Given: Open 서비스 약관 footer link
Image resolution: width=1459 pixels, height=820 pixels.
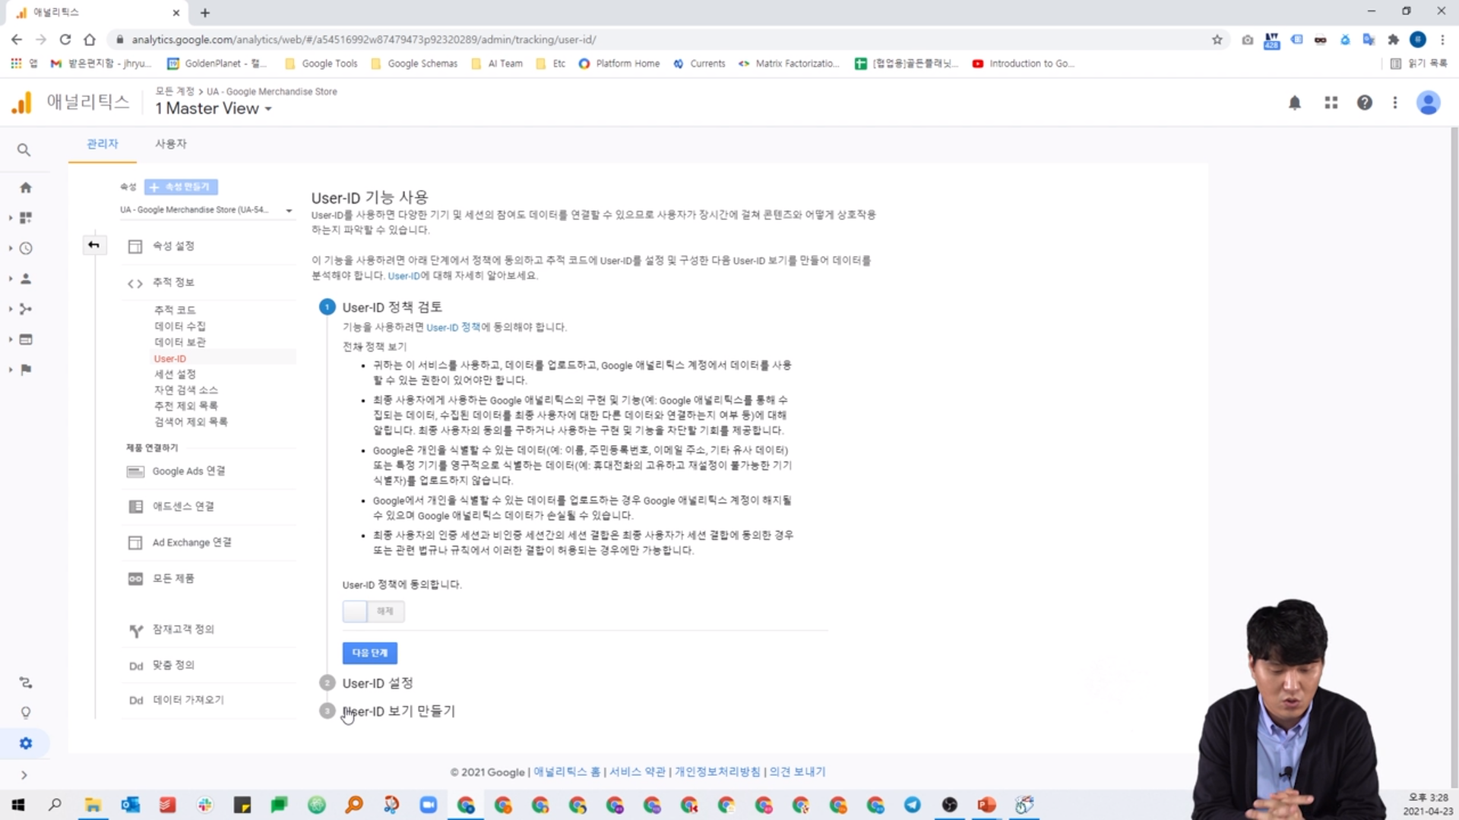Looking at the screenshot, I should (638, 771).
